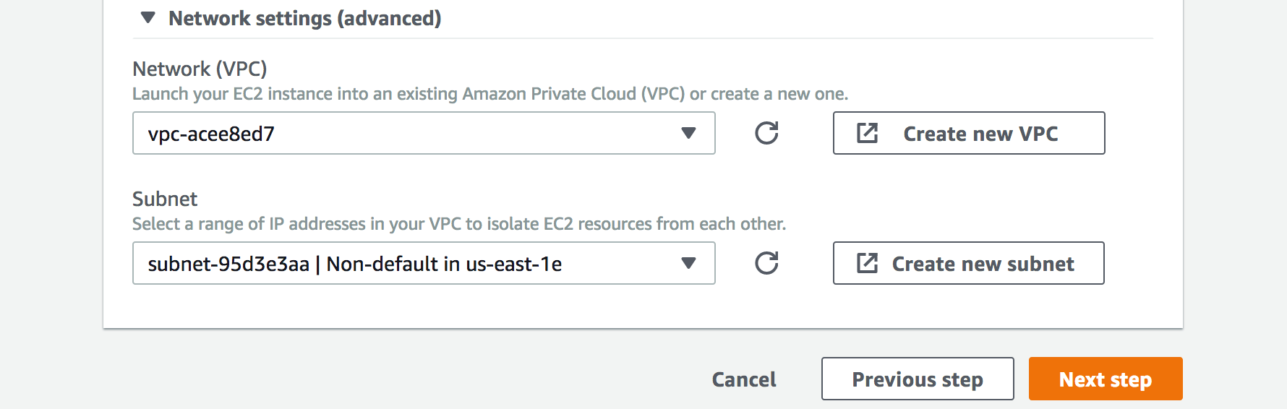The image size is (1287, 409).
Task: Collapse the Network settings (advanced) triangle
Action: click(148, 18)
